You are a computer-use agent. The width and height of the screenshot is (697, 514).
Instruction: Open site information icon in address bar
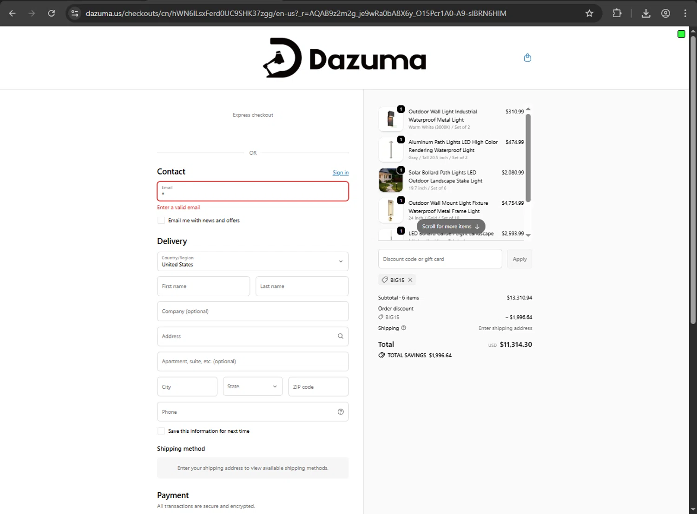tap(75, 13)
